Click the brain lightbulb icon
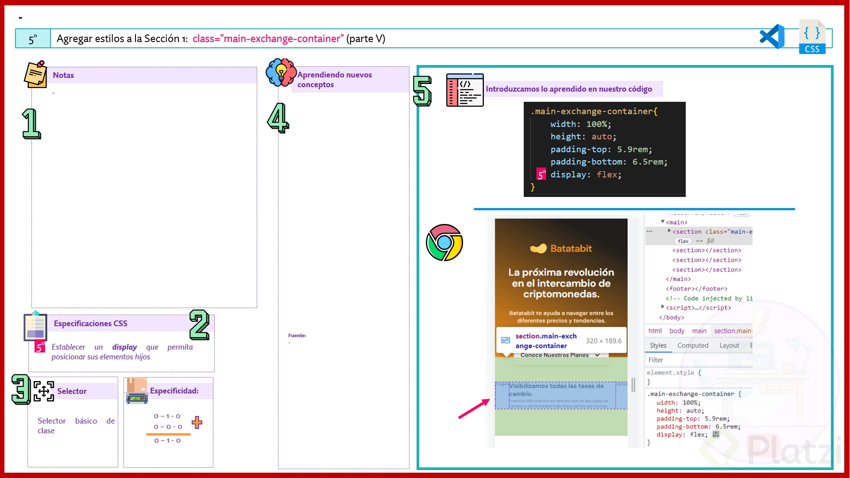This screenshot has width=850, height=478. [x=281, y=72]
